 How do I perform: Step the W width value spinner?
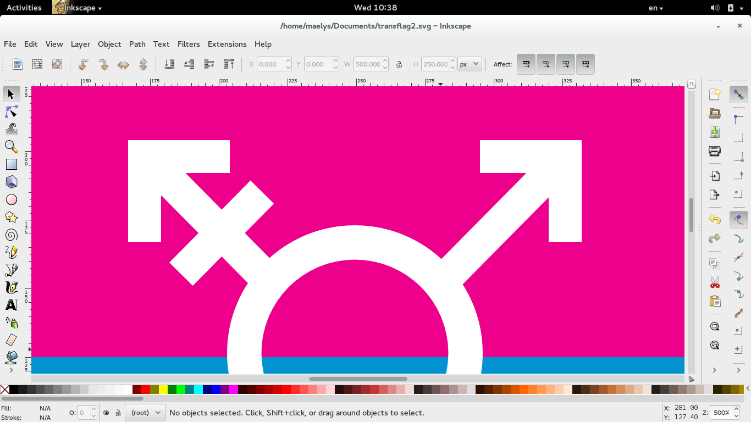point(385,64)
